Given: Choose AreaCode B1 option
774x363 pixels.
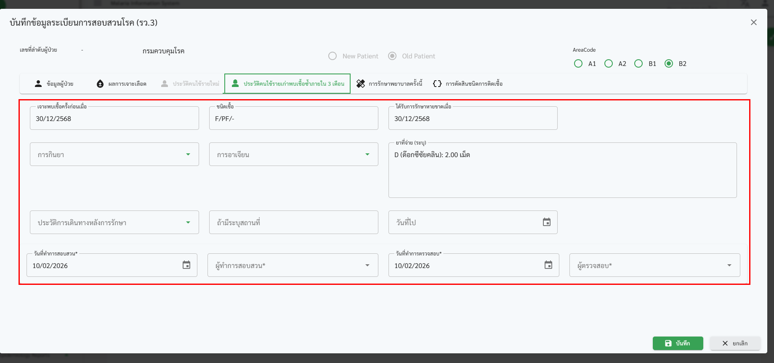Looking at the screenshot, I should tap(638, 63).
